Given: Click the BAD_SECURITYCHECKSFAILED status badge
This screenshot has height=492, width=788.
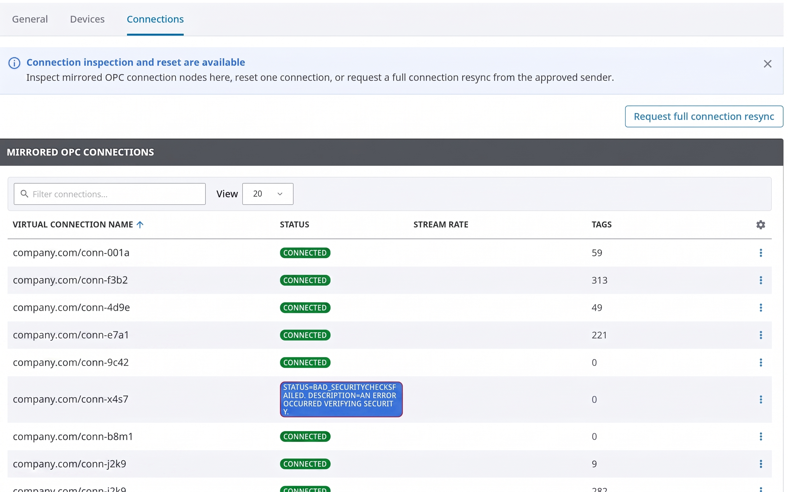Looking at the screenshot, I should tap(341, 399).
